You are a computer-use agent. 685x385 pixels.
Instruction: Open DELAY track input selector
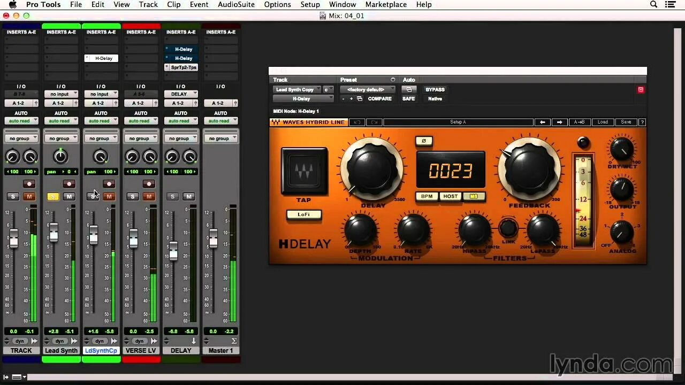click(x=180, y=94)
